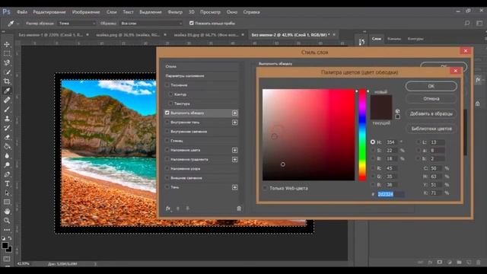Select the Crop tool
Viewport: 487px width, 274px height.
coord(7,81)
